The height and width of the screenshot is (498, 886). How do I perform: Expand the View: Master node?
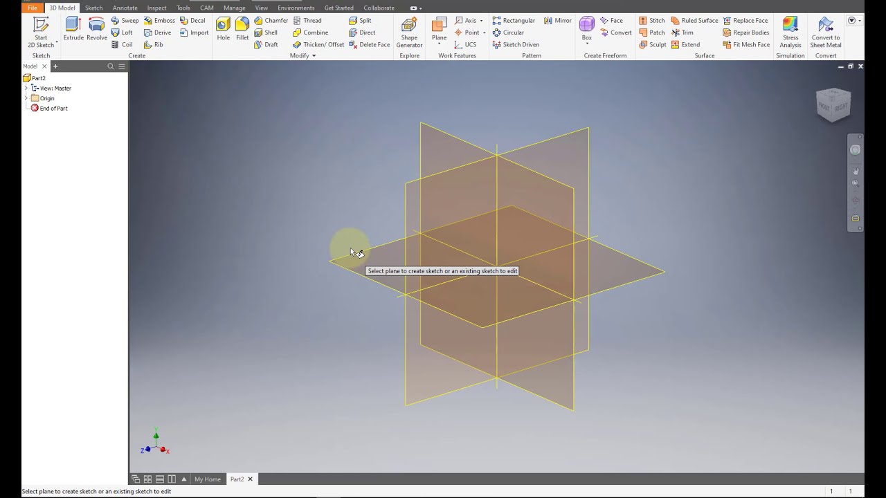(26, 89)
